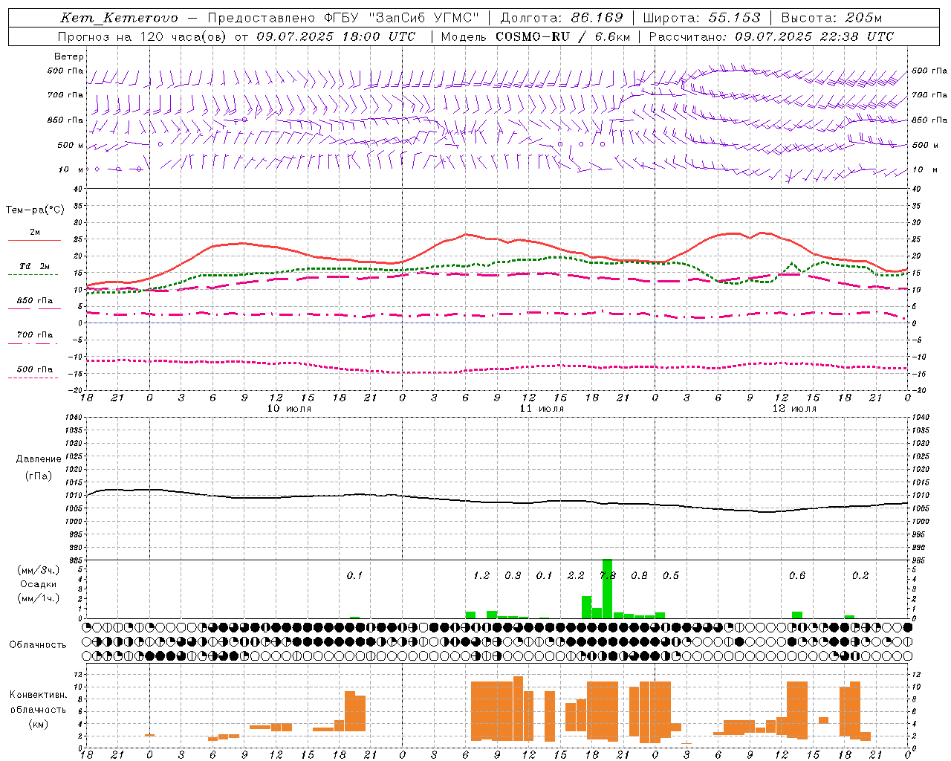Click the Рассчитано: 09.07.2025 22:38 UTC timestamp

(x=771, y=36)
